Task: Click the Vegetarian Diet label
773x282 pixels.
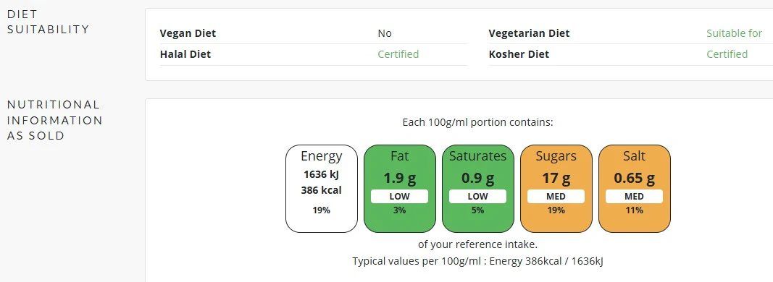Action: [529, 33]
